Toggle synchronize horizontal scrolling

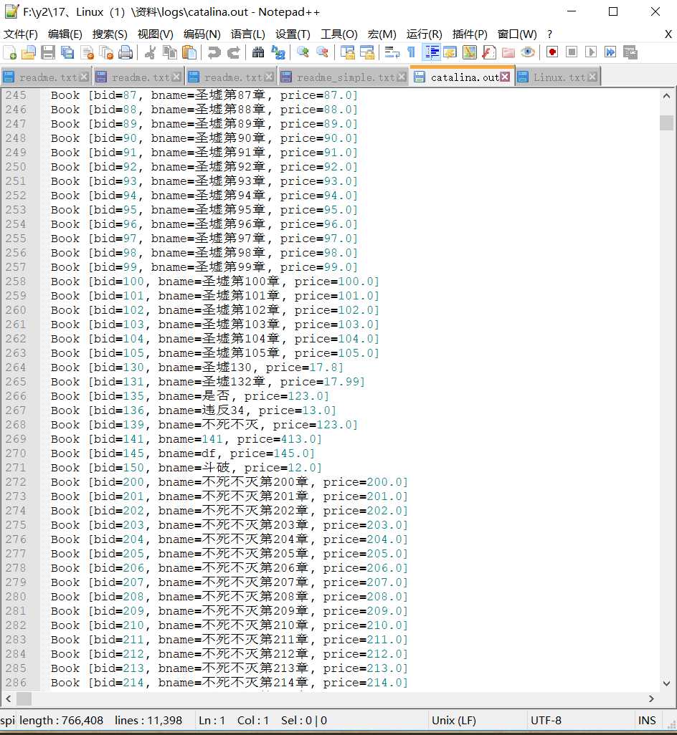click(367, 52)
